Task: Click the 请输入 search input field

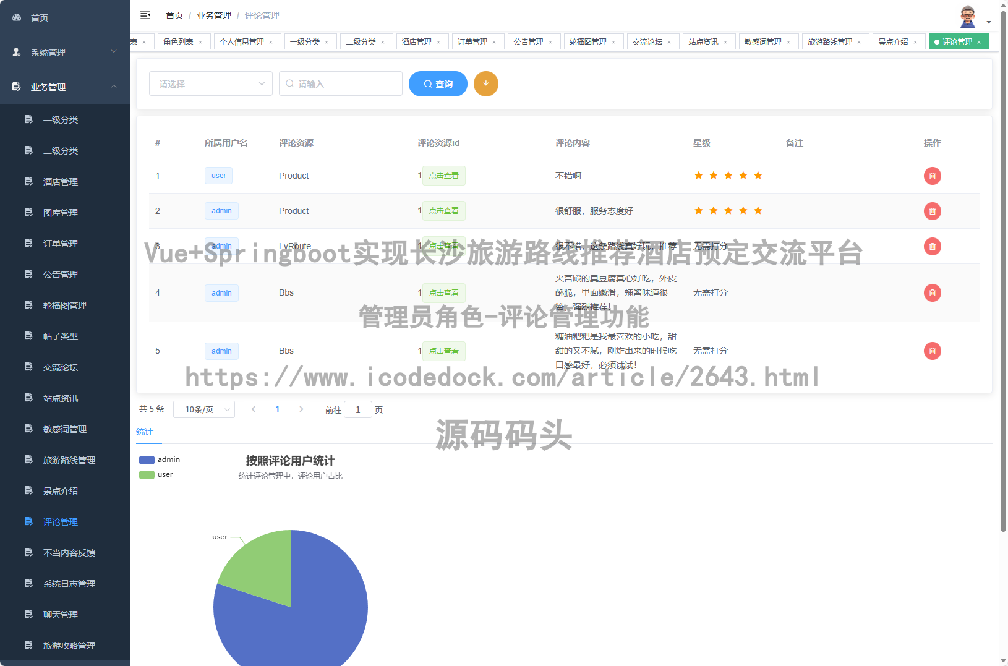Action: point(340,83)
